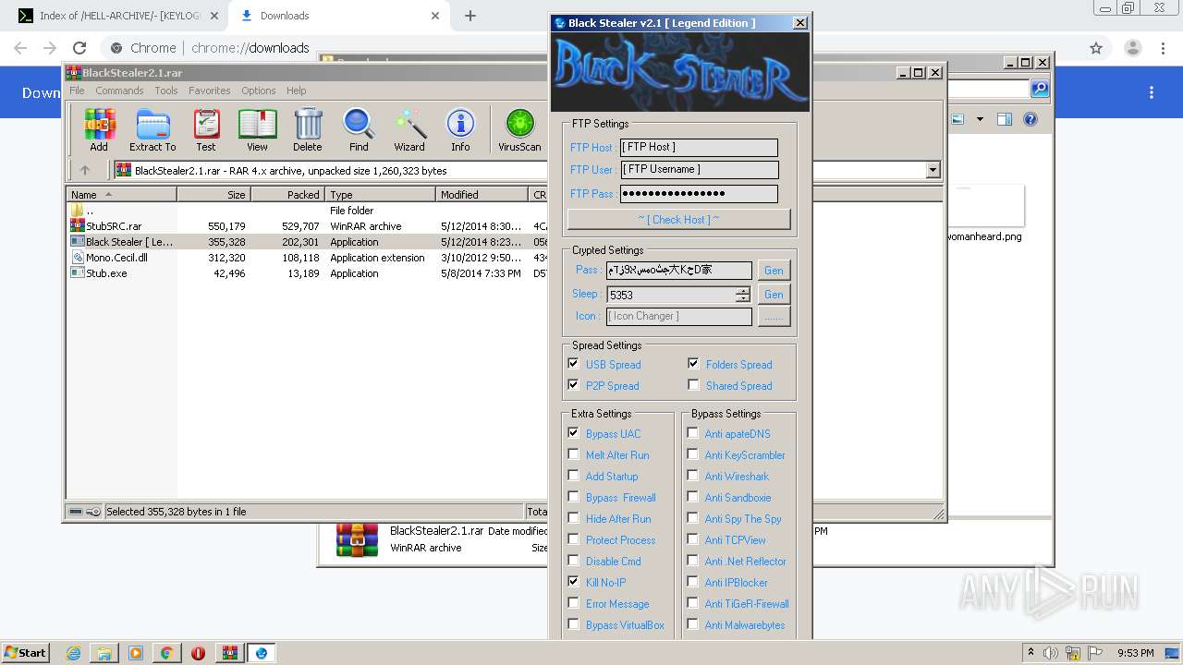The image size is (1183, 665).
Task: Switch to Index of HELL-ARCHIVE tab
Action: [x=118, y=16]
